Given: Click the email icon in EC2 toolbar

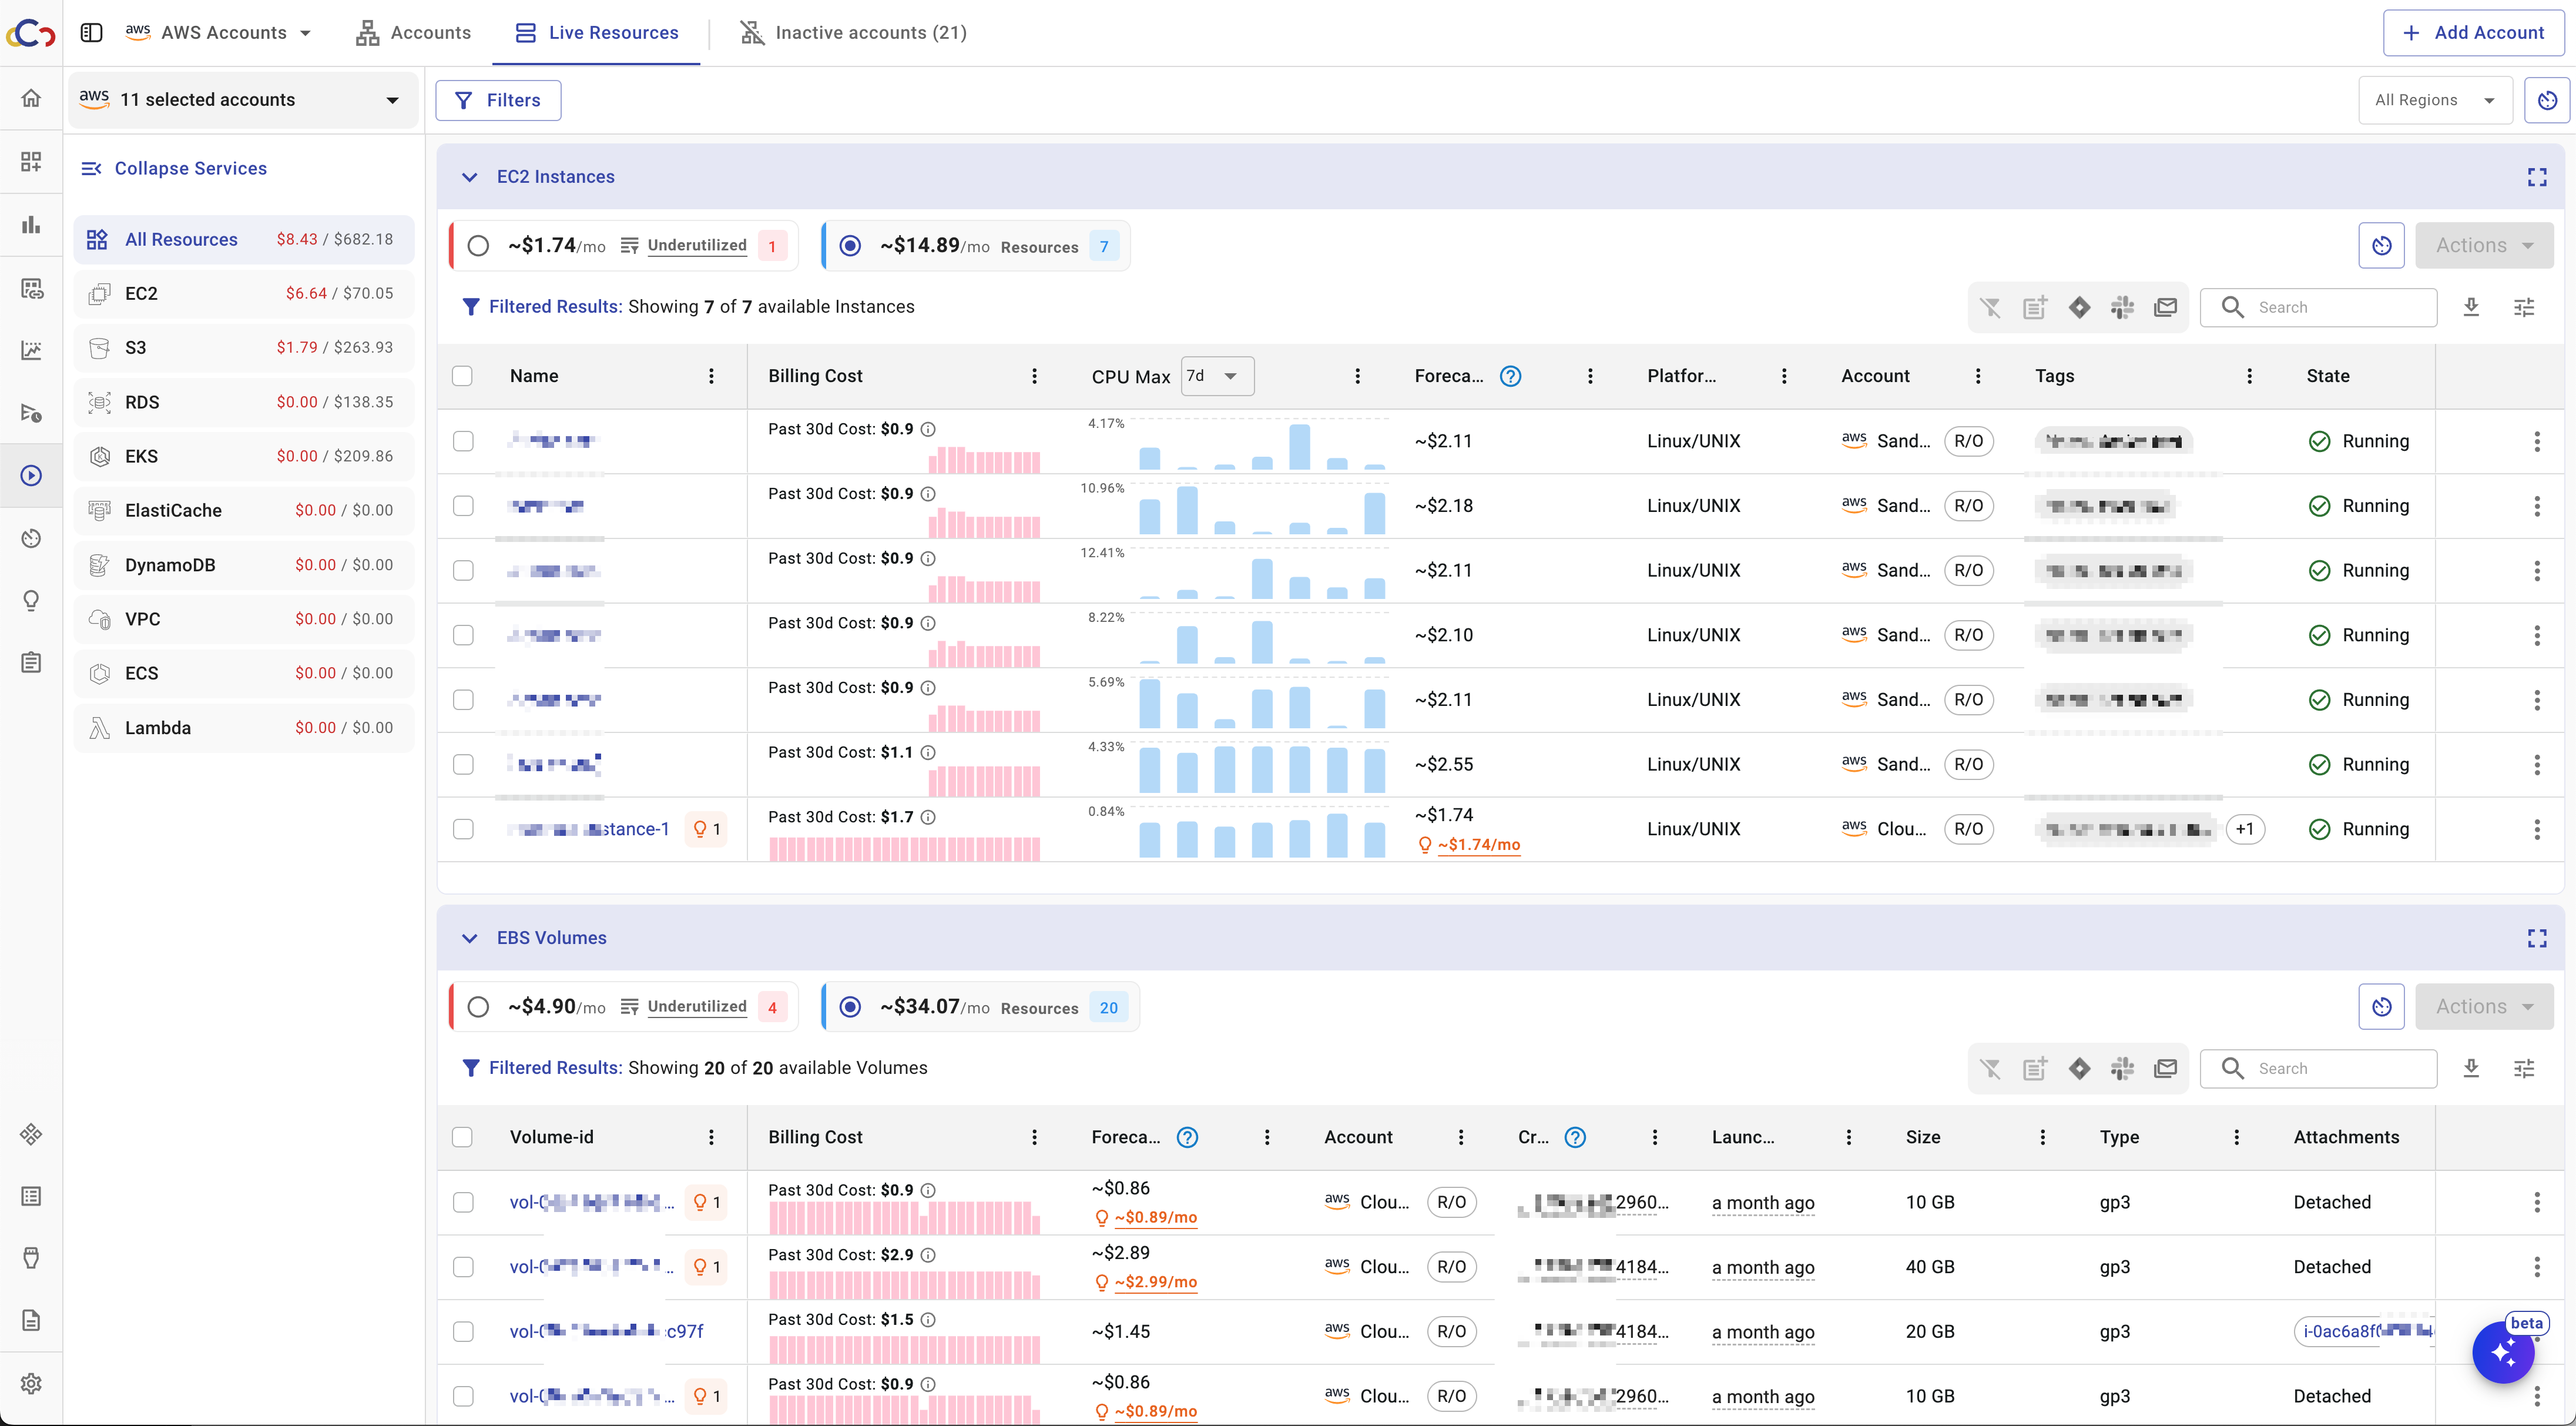Looking at the screenshot, I should click(2165, 307).
